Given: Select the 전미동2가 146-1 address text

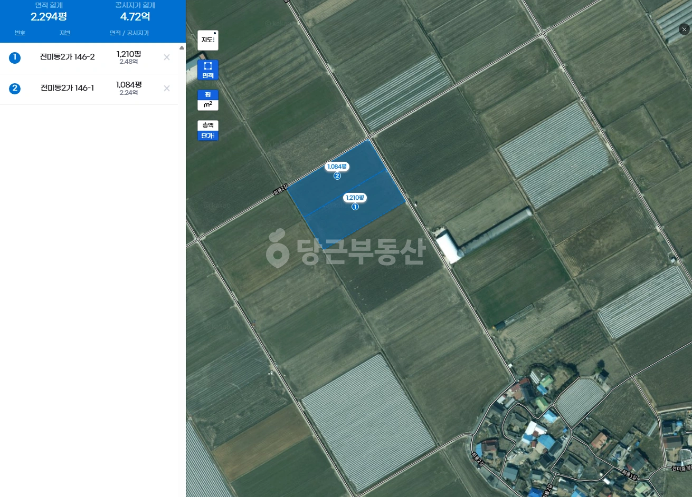Looking at the screenshot, I should [68, 88].
